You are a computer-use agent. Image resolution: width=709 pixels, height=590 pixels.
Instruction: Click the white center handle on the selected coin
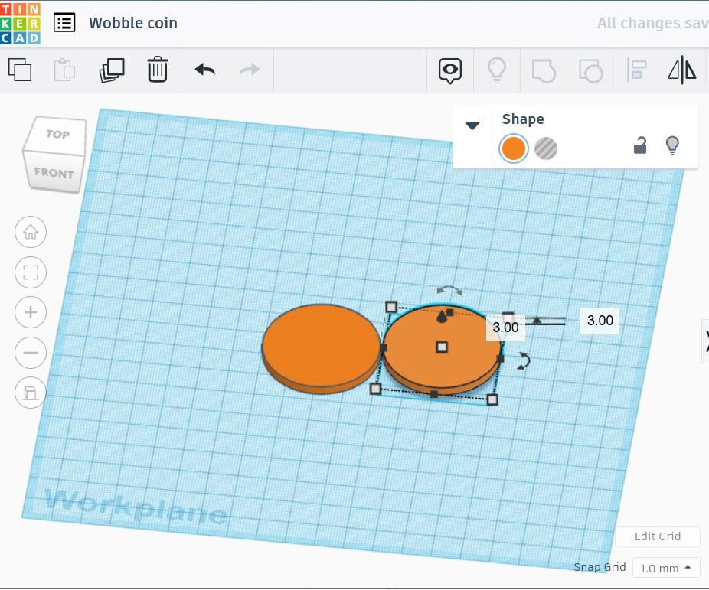click(x=442, y=347)
